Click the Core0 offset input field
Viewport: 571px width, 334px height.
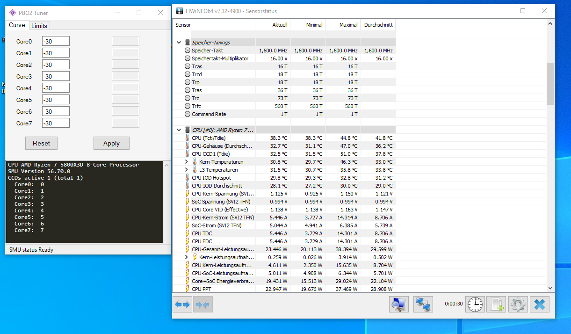coord(56,41)
